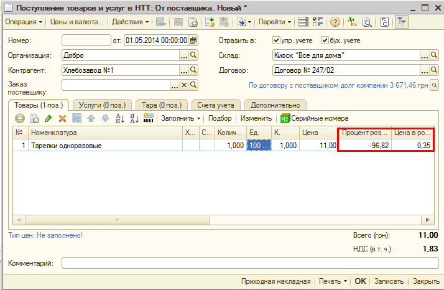Edit the current row with the pencil icon
The image size is (444, 290).
pyautogui.click(x=49, y=118)
